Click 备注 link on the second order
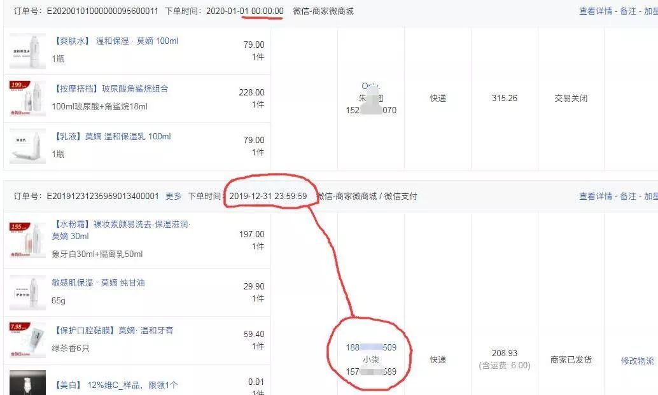This screenshot has width=658, height=395. click(x=628, y=197)
